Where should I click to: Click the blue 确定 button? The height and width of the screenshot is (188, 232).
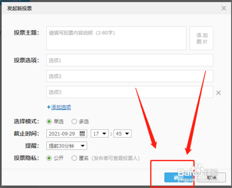click(x=179, y=177)
